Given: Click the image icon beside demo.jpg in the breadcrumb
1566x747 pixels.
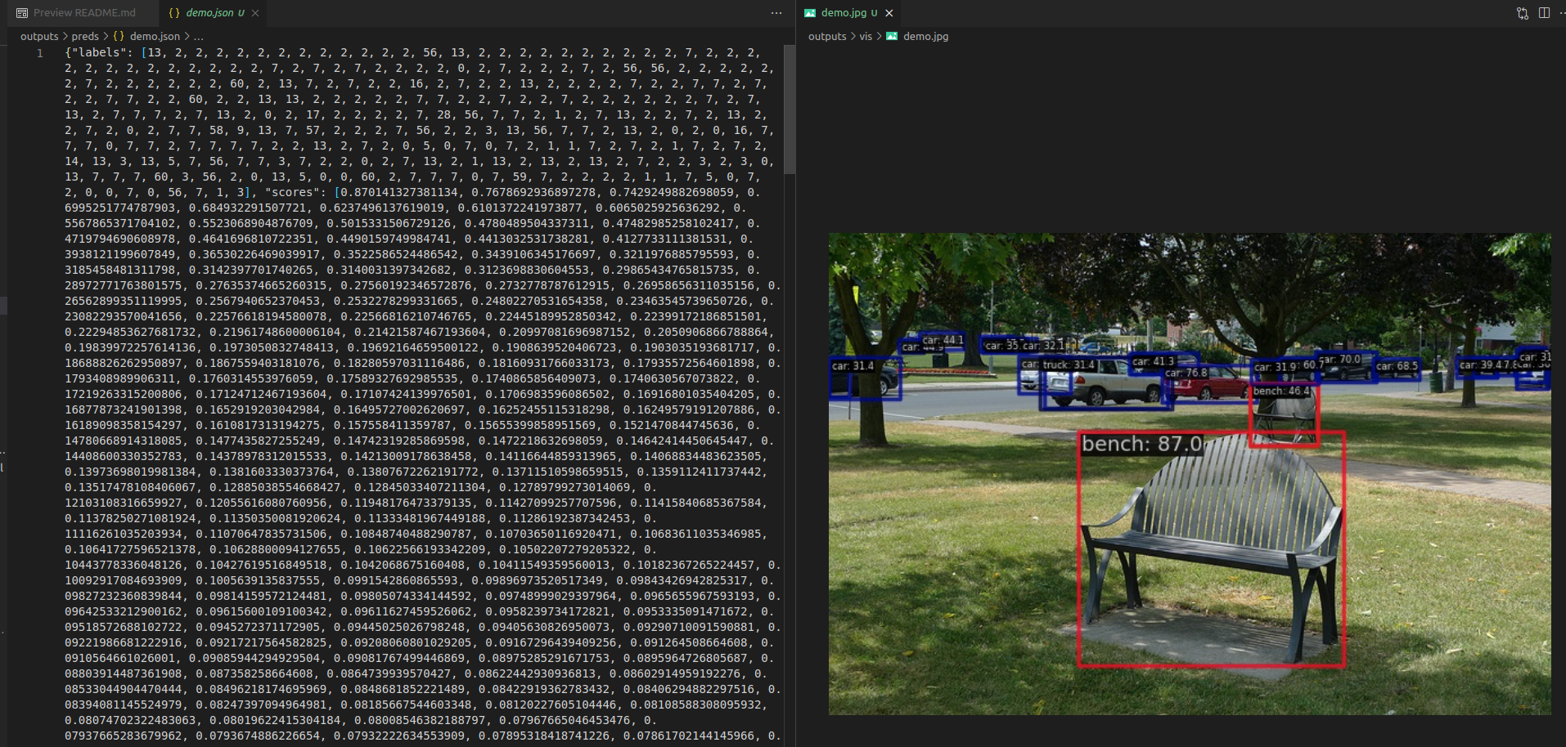Looking at the screenshot, I should click(891, 36).
